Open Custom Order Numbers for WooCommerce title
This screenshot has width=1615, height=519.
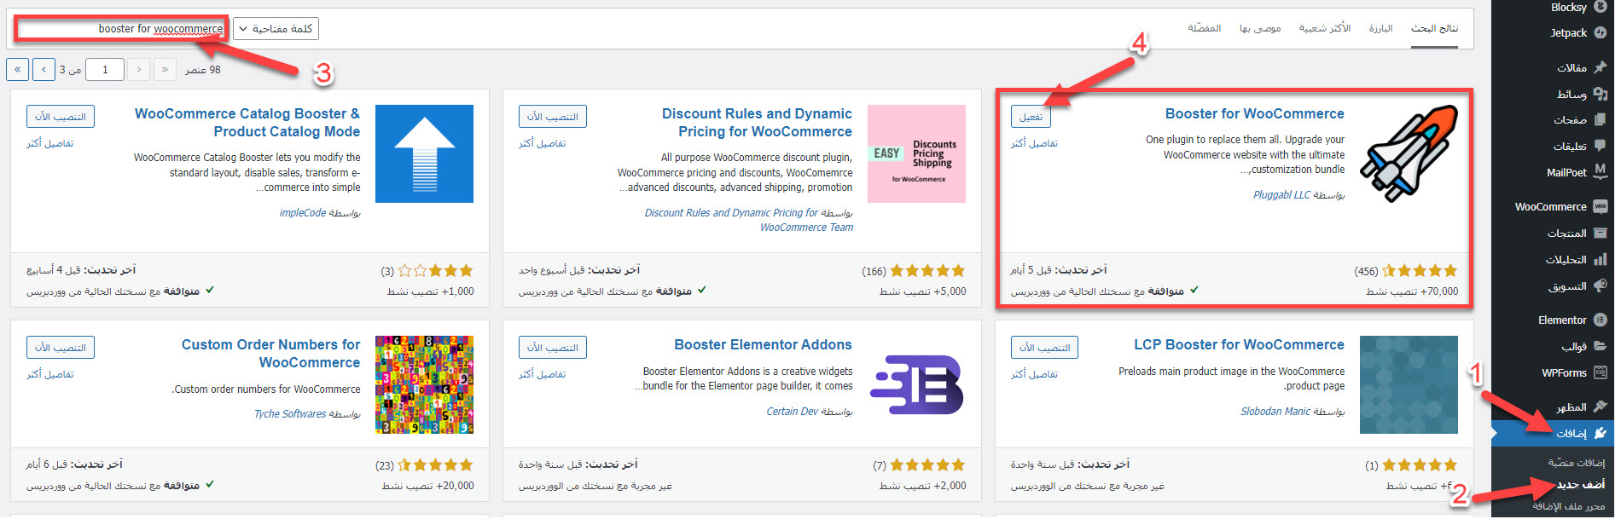pyautogui.click(x=270, y=354)
